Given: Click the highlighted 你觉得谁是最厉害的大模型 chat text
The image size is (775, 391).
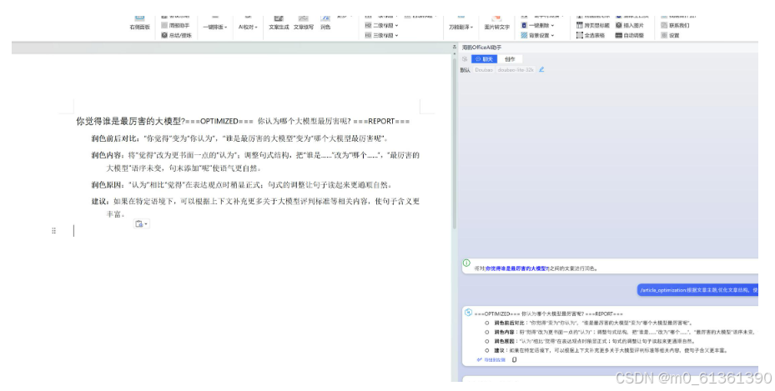Looking at the screenshot, I should tap(516, 268).
